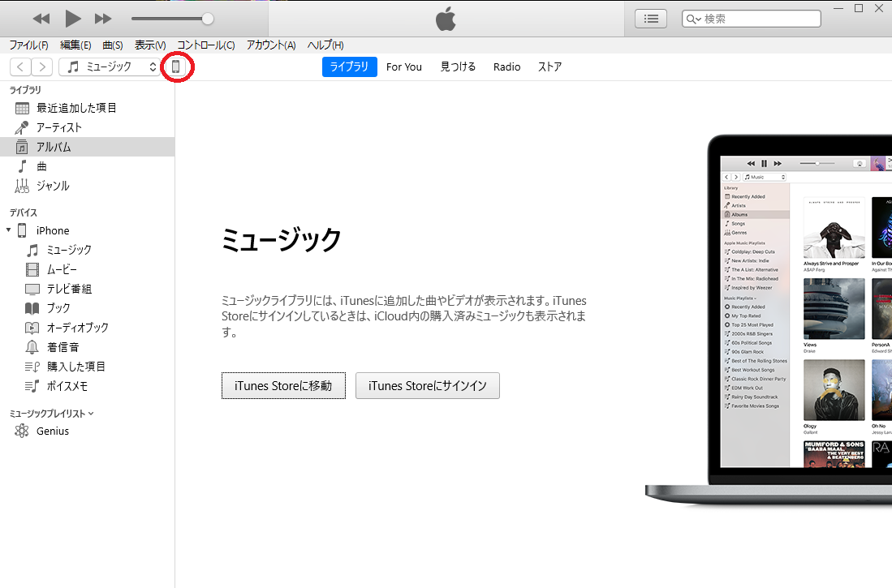Open the connected iPhone device page

tap(177, 67)
